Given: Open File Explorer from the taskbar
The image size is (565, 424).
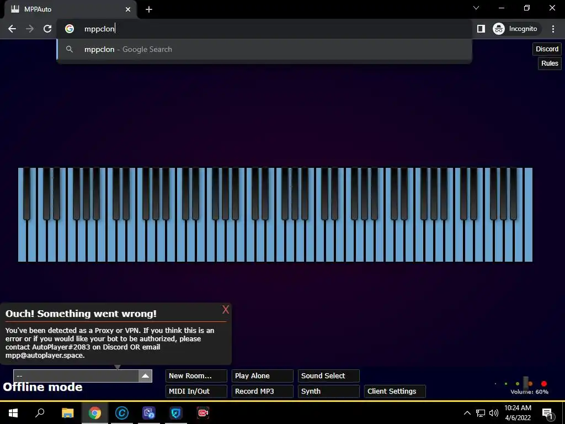Looking at the screenshot, I should [x=67, y=413].
